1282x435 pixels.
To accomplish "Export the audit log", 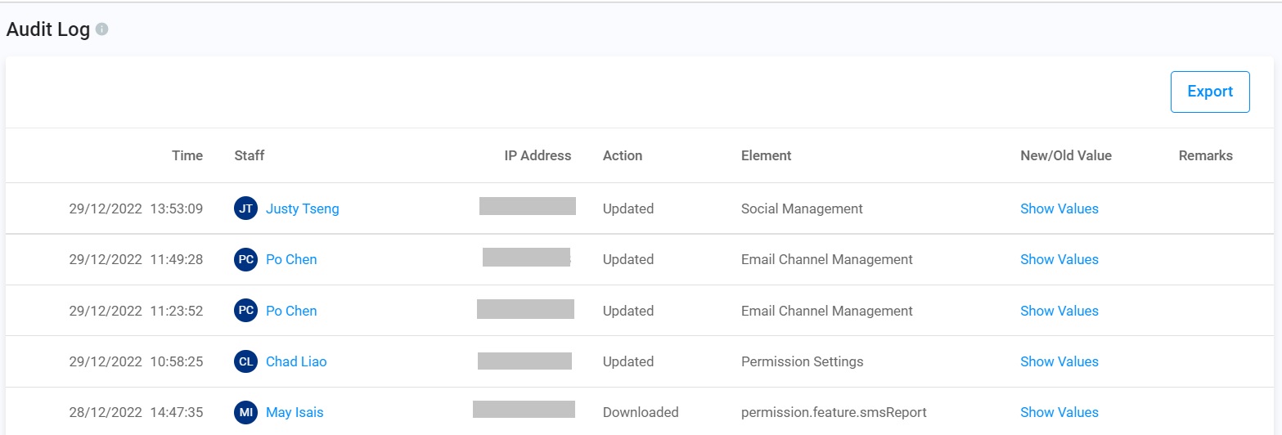I will (x=1209, y=92).
